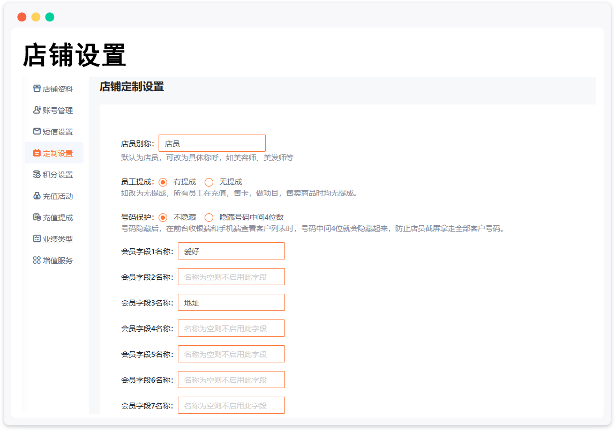Choose 隐藏号码中间4位数 radio button
Screen dimensions: 615x431
(209, 217)
